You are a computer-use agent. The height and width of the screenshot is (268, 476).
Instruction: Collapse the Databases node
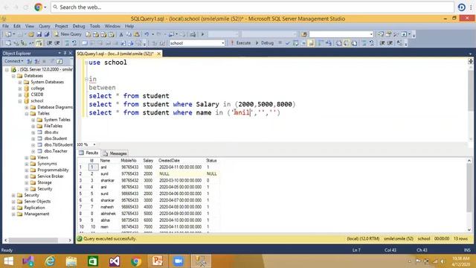(x=13, y=76)
